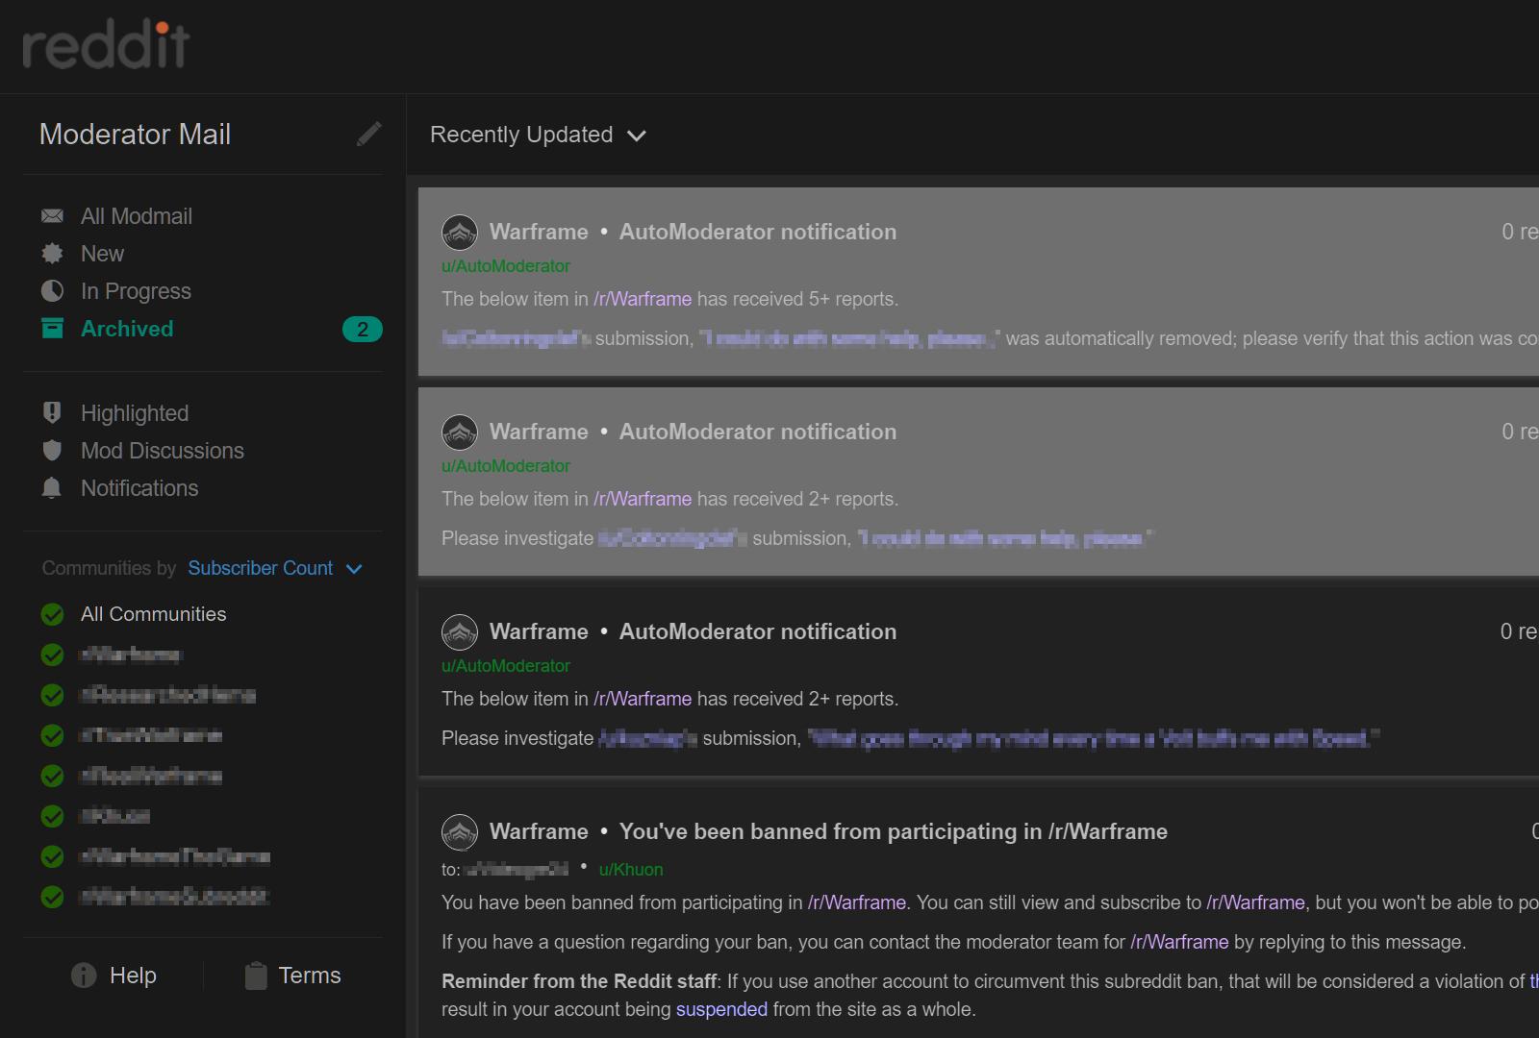The width and height of the screenshot is (1539, 1038).
Task: Click Warframe avatar in third AutoModerator message
Action: click(x=460, y=632)
